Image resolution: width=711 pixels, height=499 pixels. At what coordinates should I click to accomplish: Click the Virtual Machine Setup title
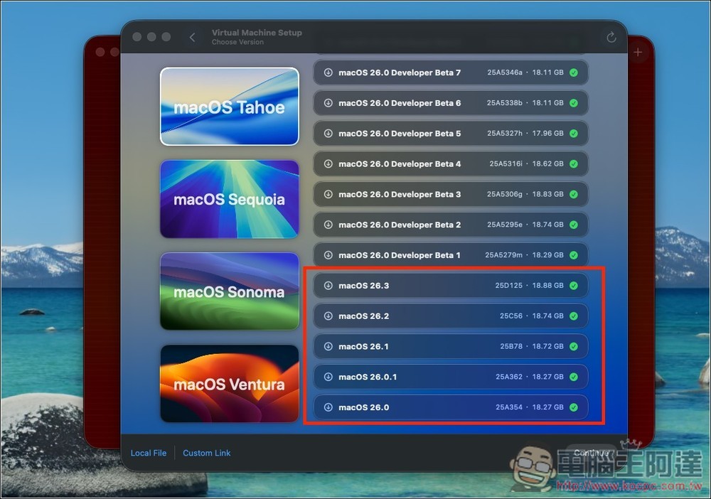(x=257, y=33)
